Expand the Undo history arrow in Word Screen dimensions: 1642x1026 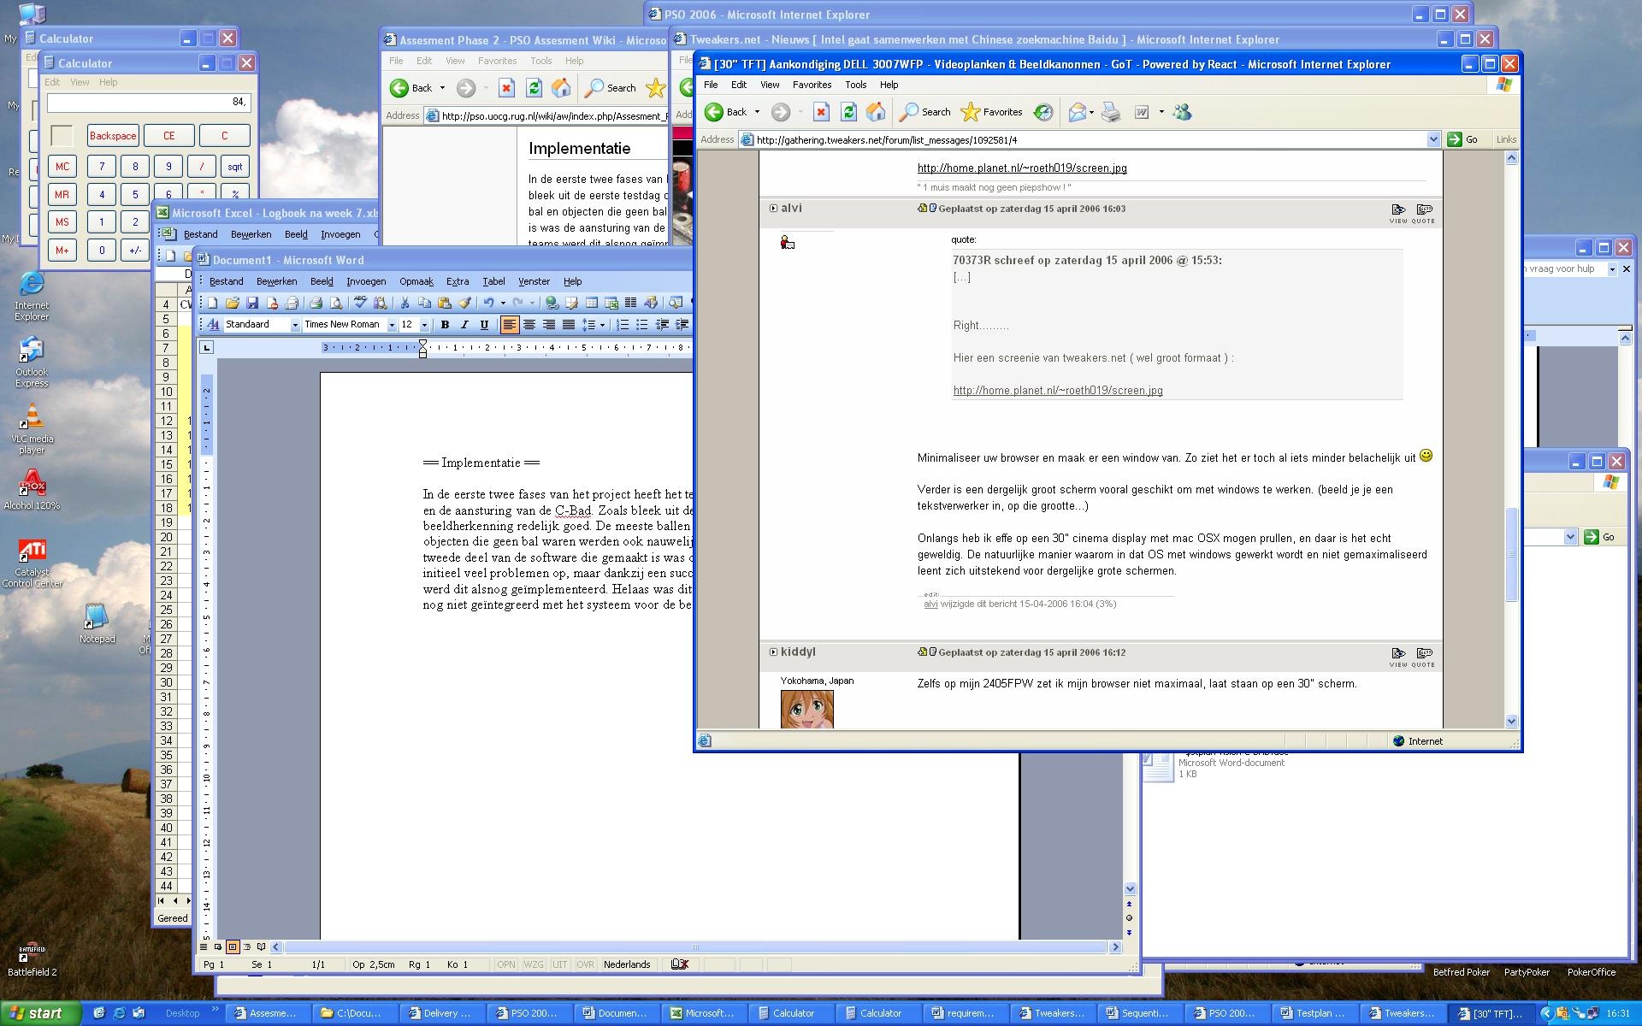pos(503,303)
